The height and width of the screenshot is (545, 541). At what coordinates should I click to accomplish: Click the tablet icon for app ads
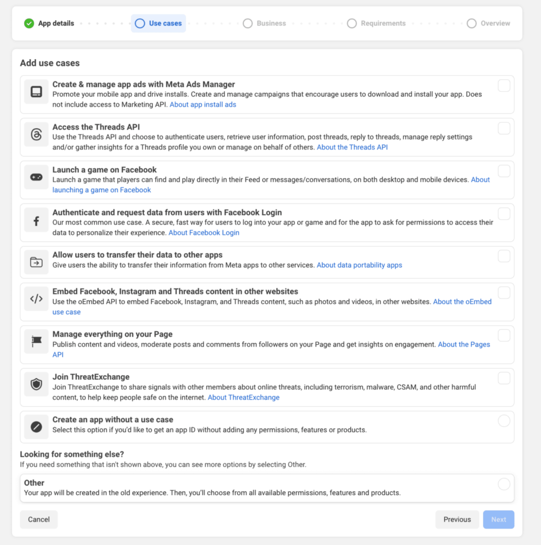coord(36,92)
